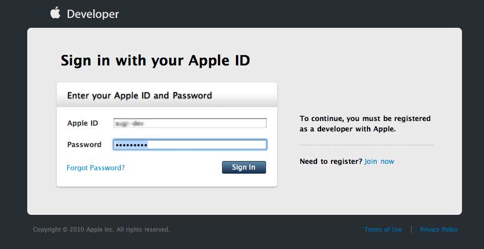Click the horizontal divider above "Need to register?"
The width and height of the screenshot is (484, 249).
point(366,145)
